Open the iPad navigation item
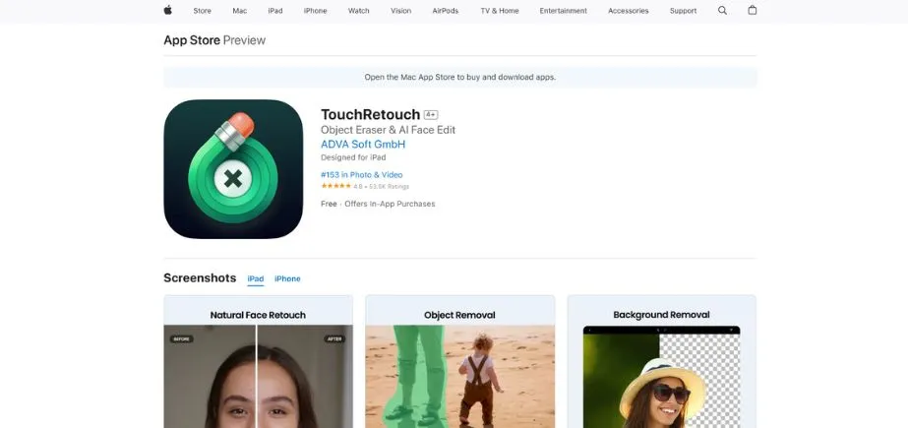The width and height of the screenshot is (908, 428). click(x=275, y=11)
